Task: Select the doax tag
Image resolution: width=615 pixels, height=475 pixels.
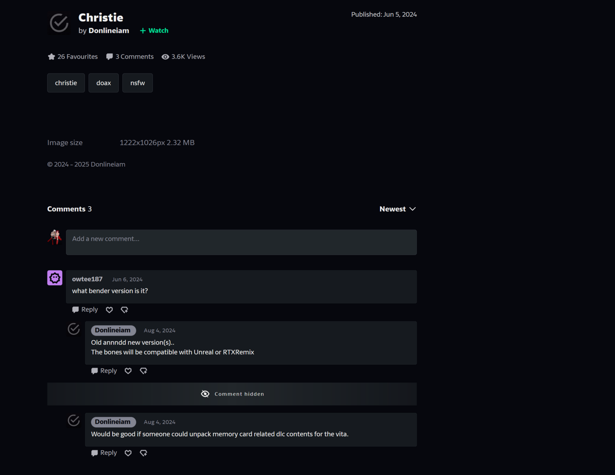Action: tap(104, 83)
